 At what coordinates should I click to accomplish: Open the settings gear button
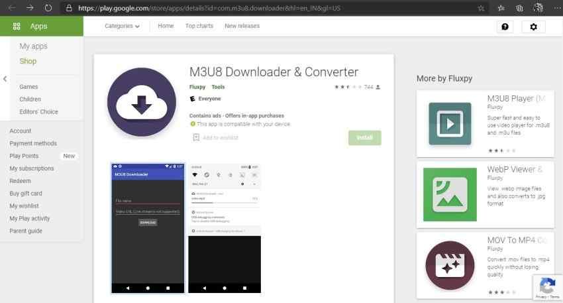(533, 27)
